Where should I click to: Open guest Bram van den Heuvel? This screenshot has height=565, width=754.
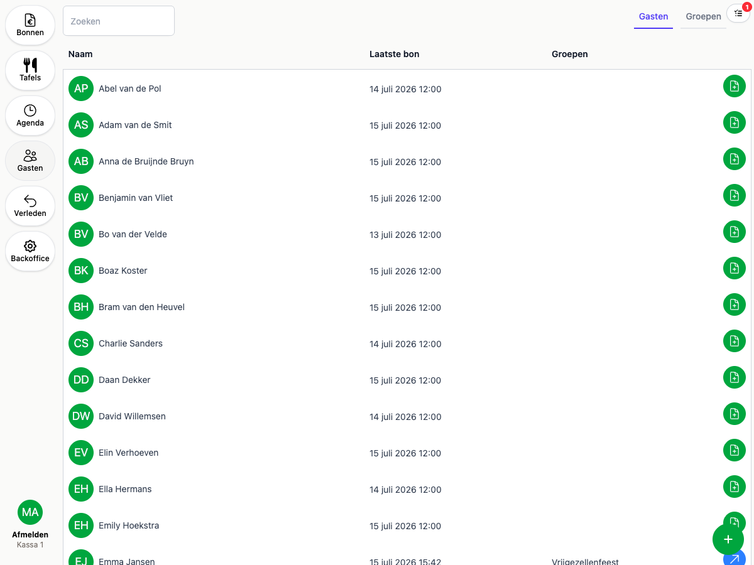pos(141,307)
